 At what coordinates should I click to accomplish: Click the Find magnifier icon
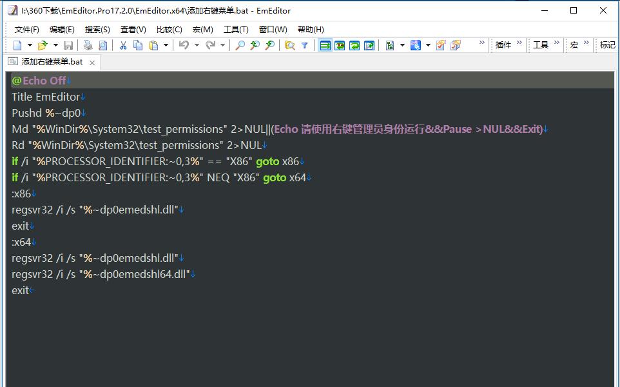point(240,45)
